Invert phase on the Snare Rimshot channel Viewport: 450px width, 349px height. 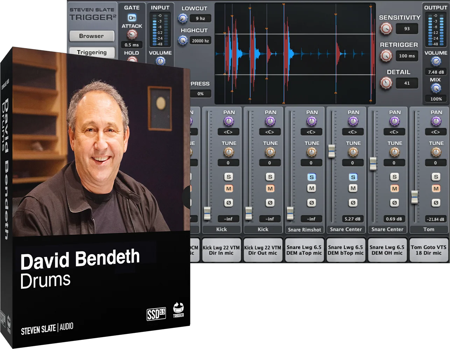coord(311,203)
